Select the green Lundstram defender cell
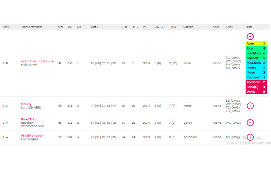This screenshot has width=271, height=169. (256, 53)
